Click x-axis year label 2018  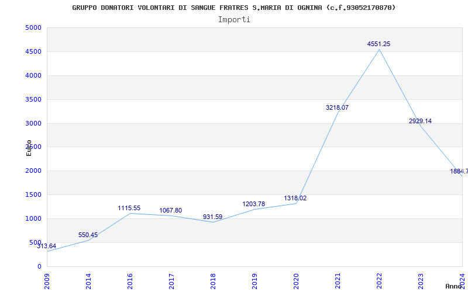[213, 281]
